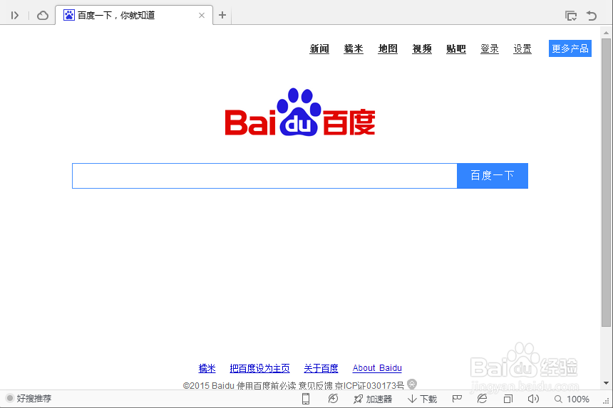Open the 加速器 accelerator rocket icon
Image resolution: width=613 pixels, height=408 pixels.
(373, 399)
